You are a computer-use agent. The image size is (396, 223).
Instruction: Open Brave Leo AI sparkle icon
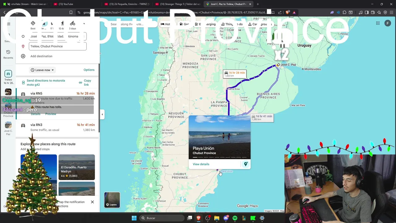click(379, 12)
